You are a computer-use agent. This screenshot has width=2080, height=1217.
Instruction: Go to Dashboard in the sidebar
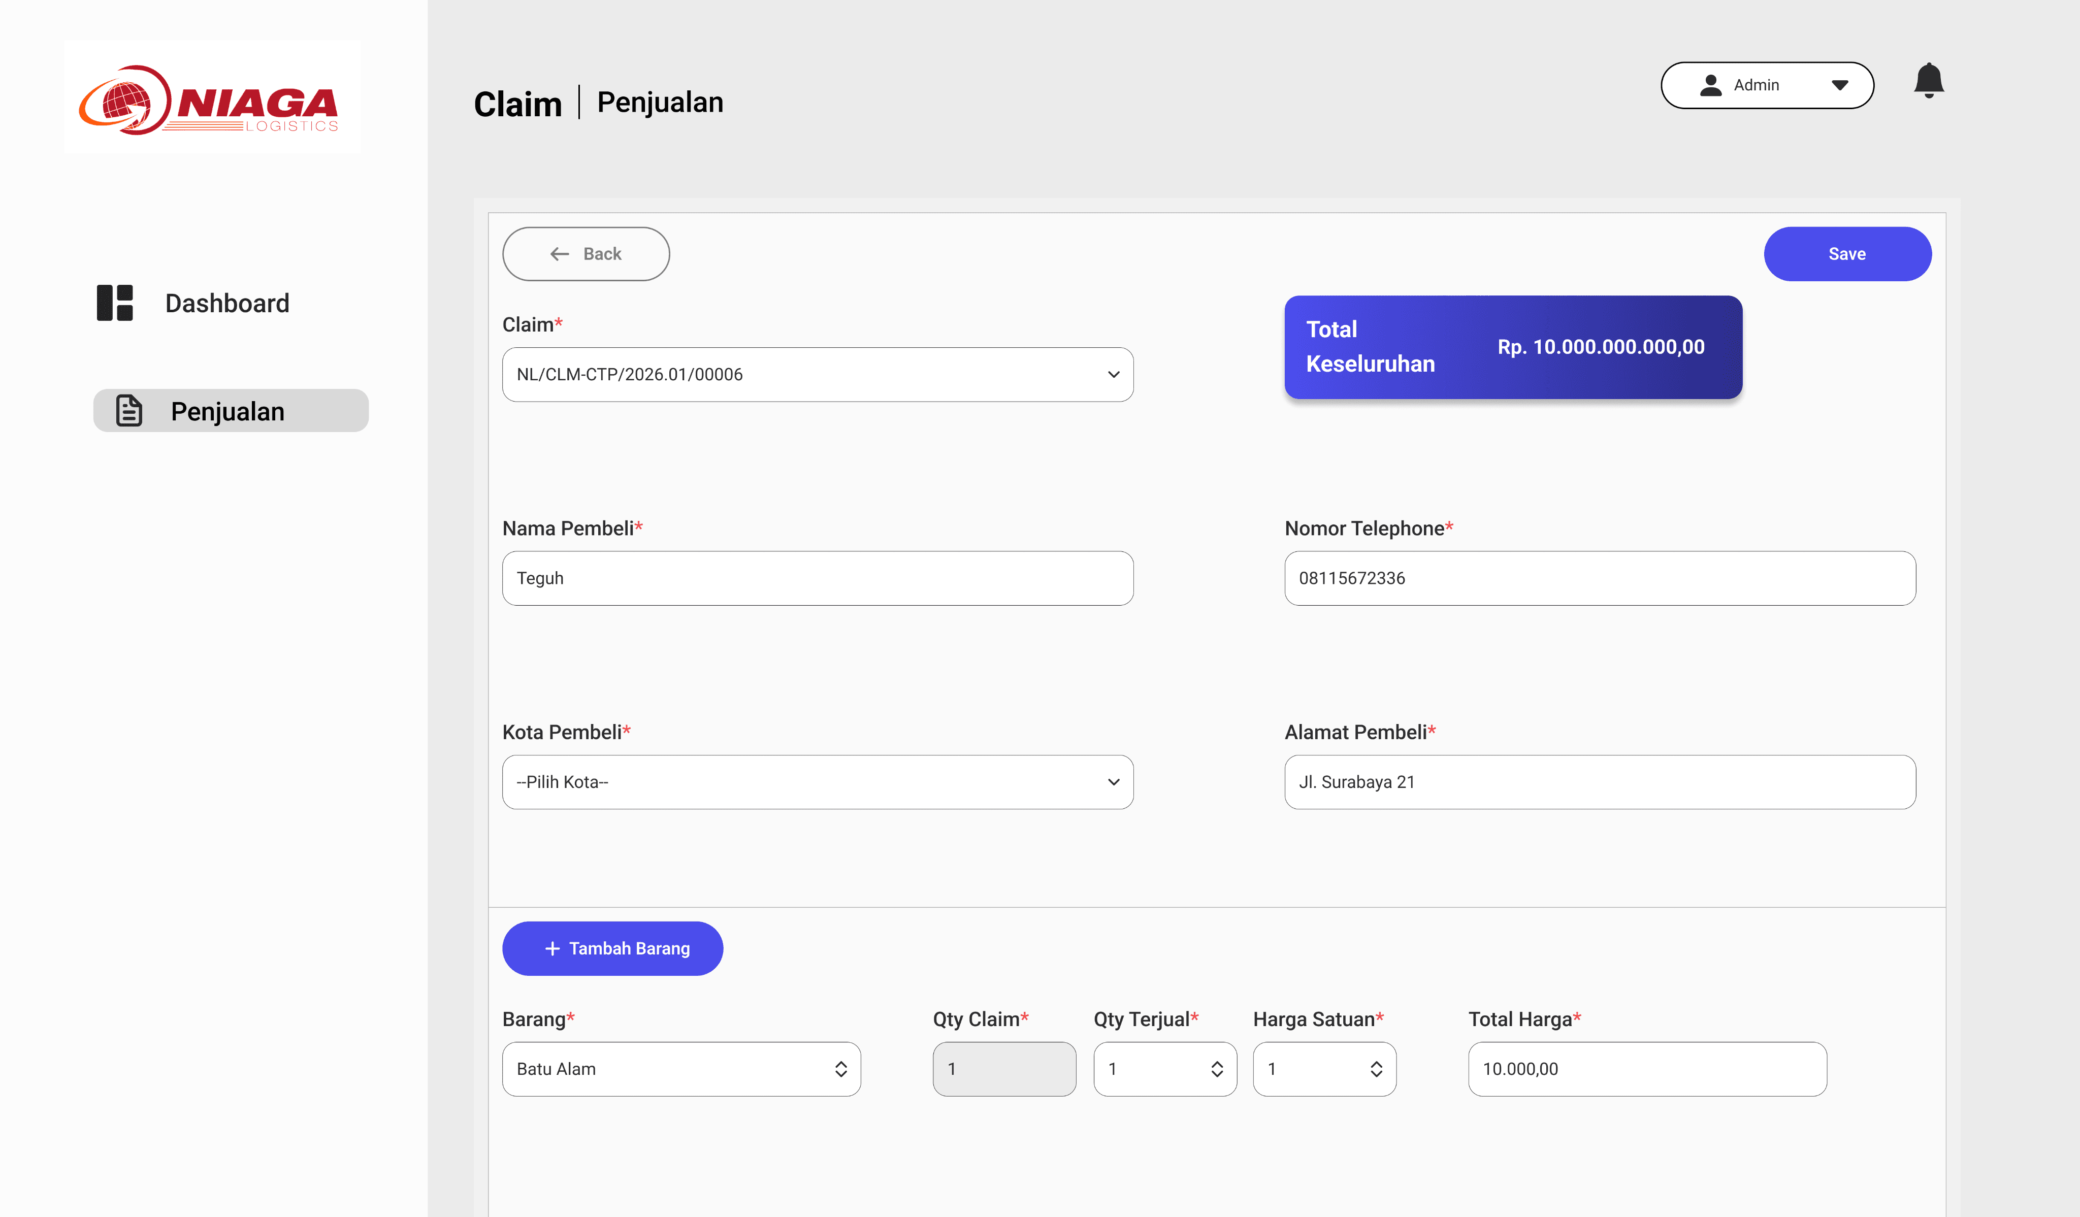tap(227, 303)
